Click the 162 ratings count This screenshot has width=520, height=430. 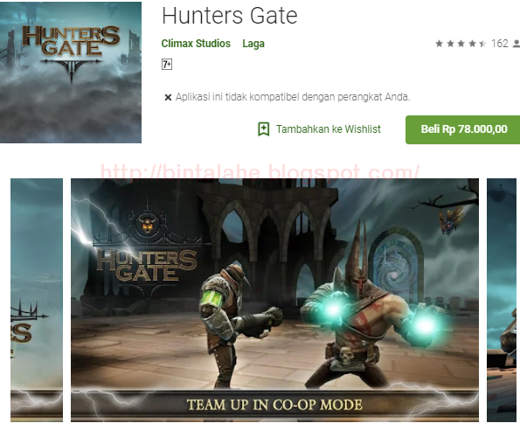tap(499, 44)
